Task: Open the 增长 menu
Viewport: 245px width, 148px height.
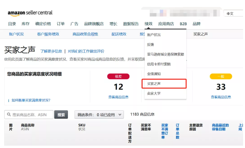Action: pyautogui.click(x=113, y=24)
